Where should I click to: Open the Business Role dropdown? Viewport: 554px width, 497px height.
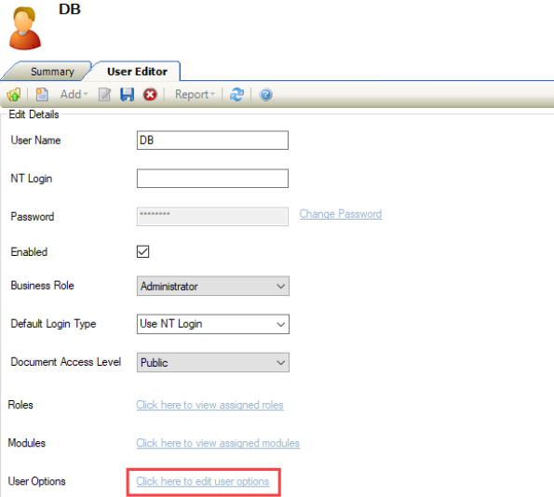(x=212, y=286)
